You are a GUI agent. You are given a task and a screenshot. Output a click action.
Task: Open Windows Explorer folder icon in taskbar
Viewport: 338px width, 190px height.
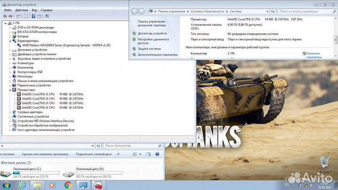[37, 184]
